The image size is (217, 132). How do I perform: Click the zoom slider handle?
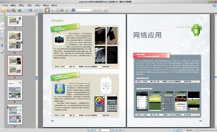click(x=204, y=130)
